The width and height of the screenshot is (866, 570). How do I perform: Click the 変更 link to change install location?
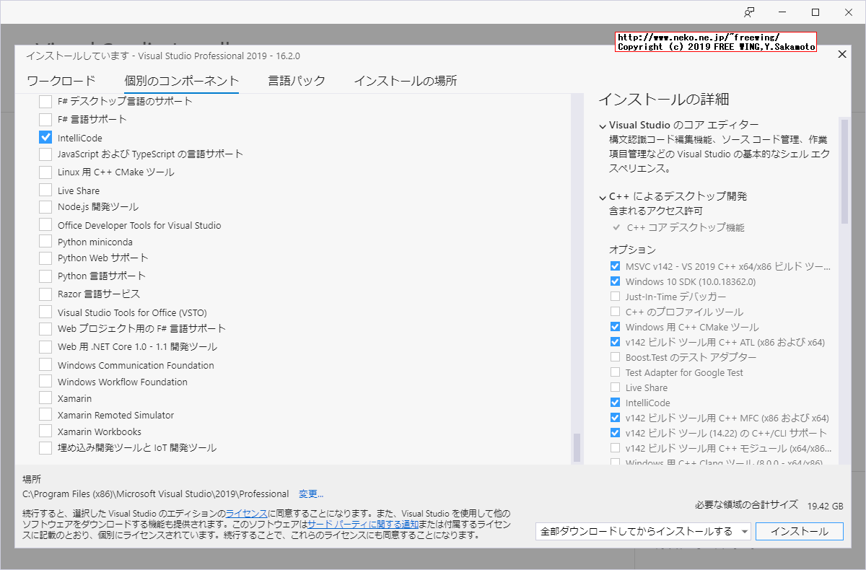[x=311, y=494]
